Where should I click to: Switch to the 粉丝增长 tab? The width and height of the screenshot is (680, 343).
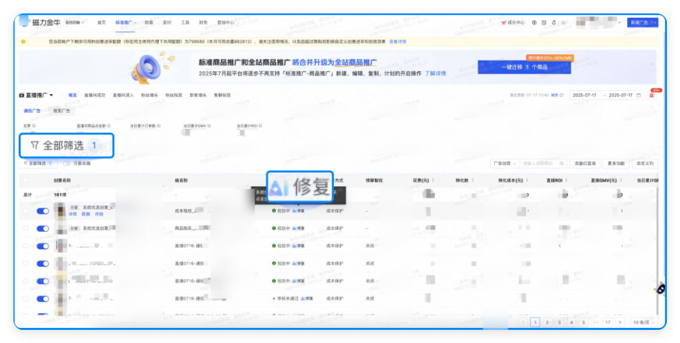point(149,96)
